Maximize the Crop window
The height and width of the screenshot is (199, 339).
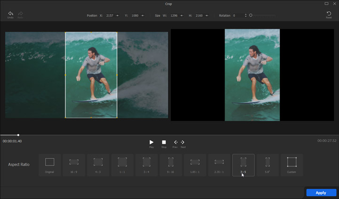[326, 3]
